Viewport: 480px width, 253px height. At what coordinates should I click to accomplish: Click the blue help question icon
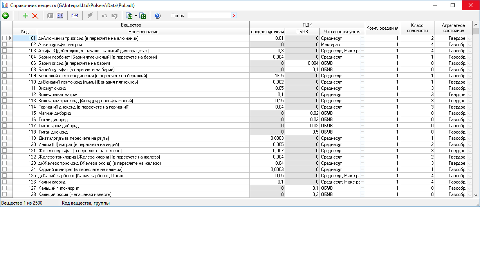pyautogui.click(x=157, y=16)
